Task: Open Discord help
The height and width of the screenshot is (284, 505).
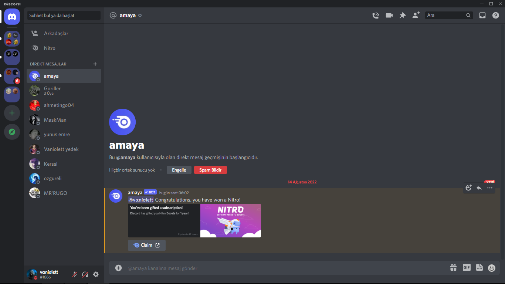Action: click(x=496, y=16)
